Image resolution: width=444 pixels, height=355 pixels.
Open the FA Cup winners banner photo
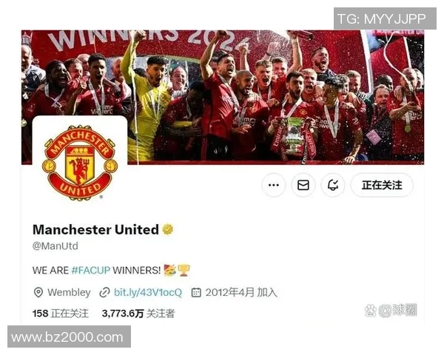pyautogui.click(x=223, y=97)
